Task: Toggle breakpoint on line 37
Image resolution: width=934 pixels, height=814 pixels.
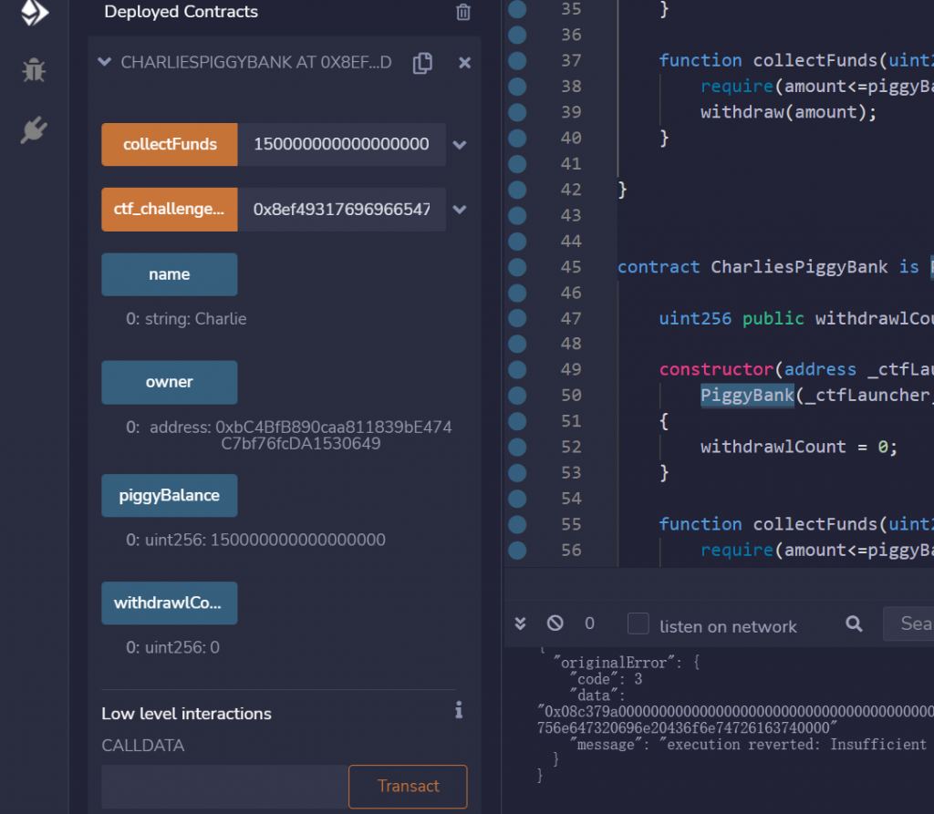Action: point(517,60)
